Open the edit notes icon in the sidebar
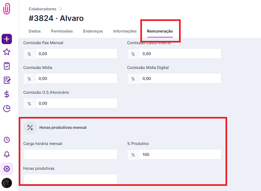The height and width of the screenshot is (191, 261). tap(7, 80)
